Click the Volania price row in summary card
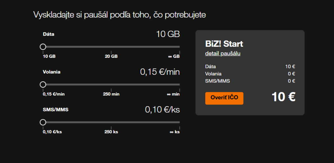This screenshot has width=334, height=163. [250, 74]
